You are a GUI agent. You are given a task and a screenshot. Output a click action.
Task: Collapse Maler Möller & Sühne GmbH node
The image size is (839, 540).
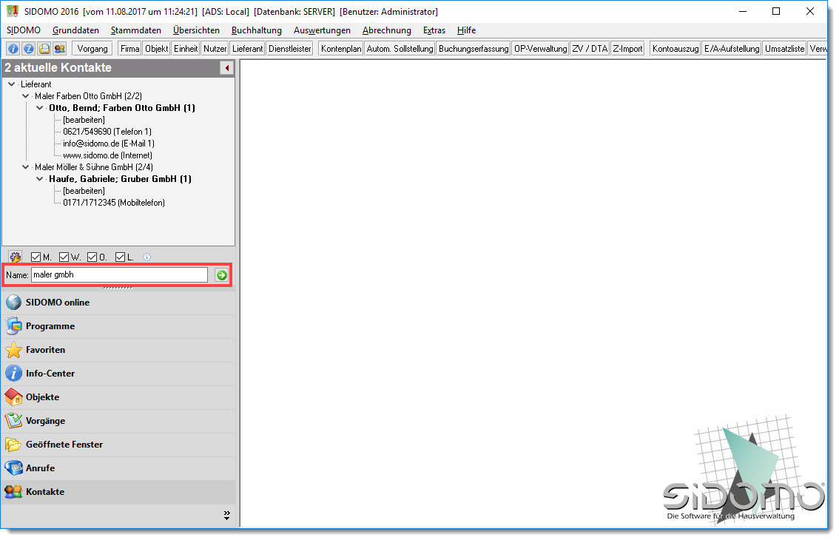click(25, 167)
